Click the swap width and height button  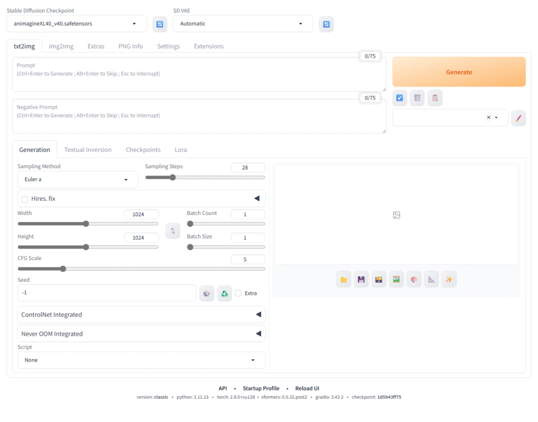[172, 231]
